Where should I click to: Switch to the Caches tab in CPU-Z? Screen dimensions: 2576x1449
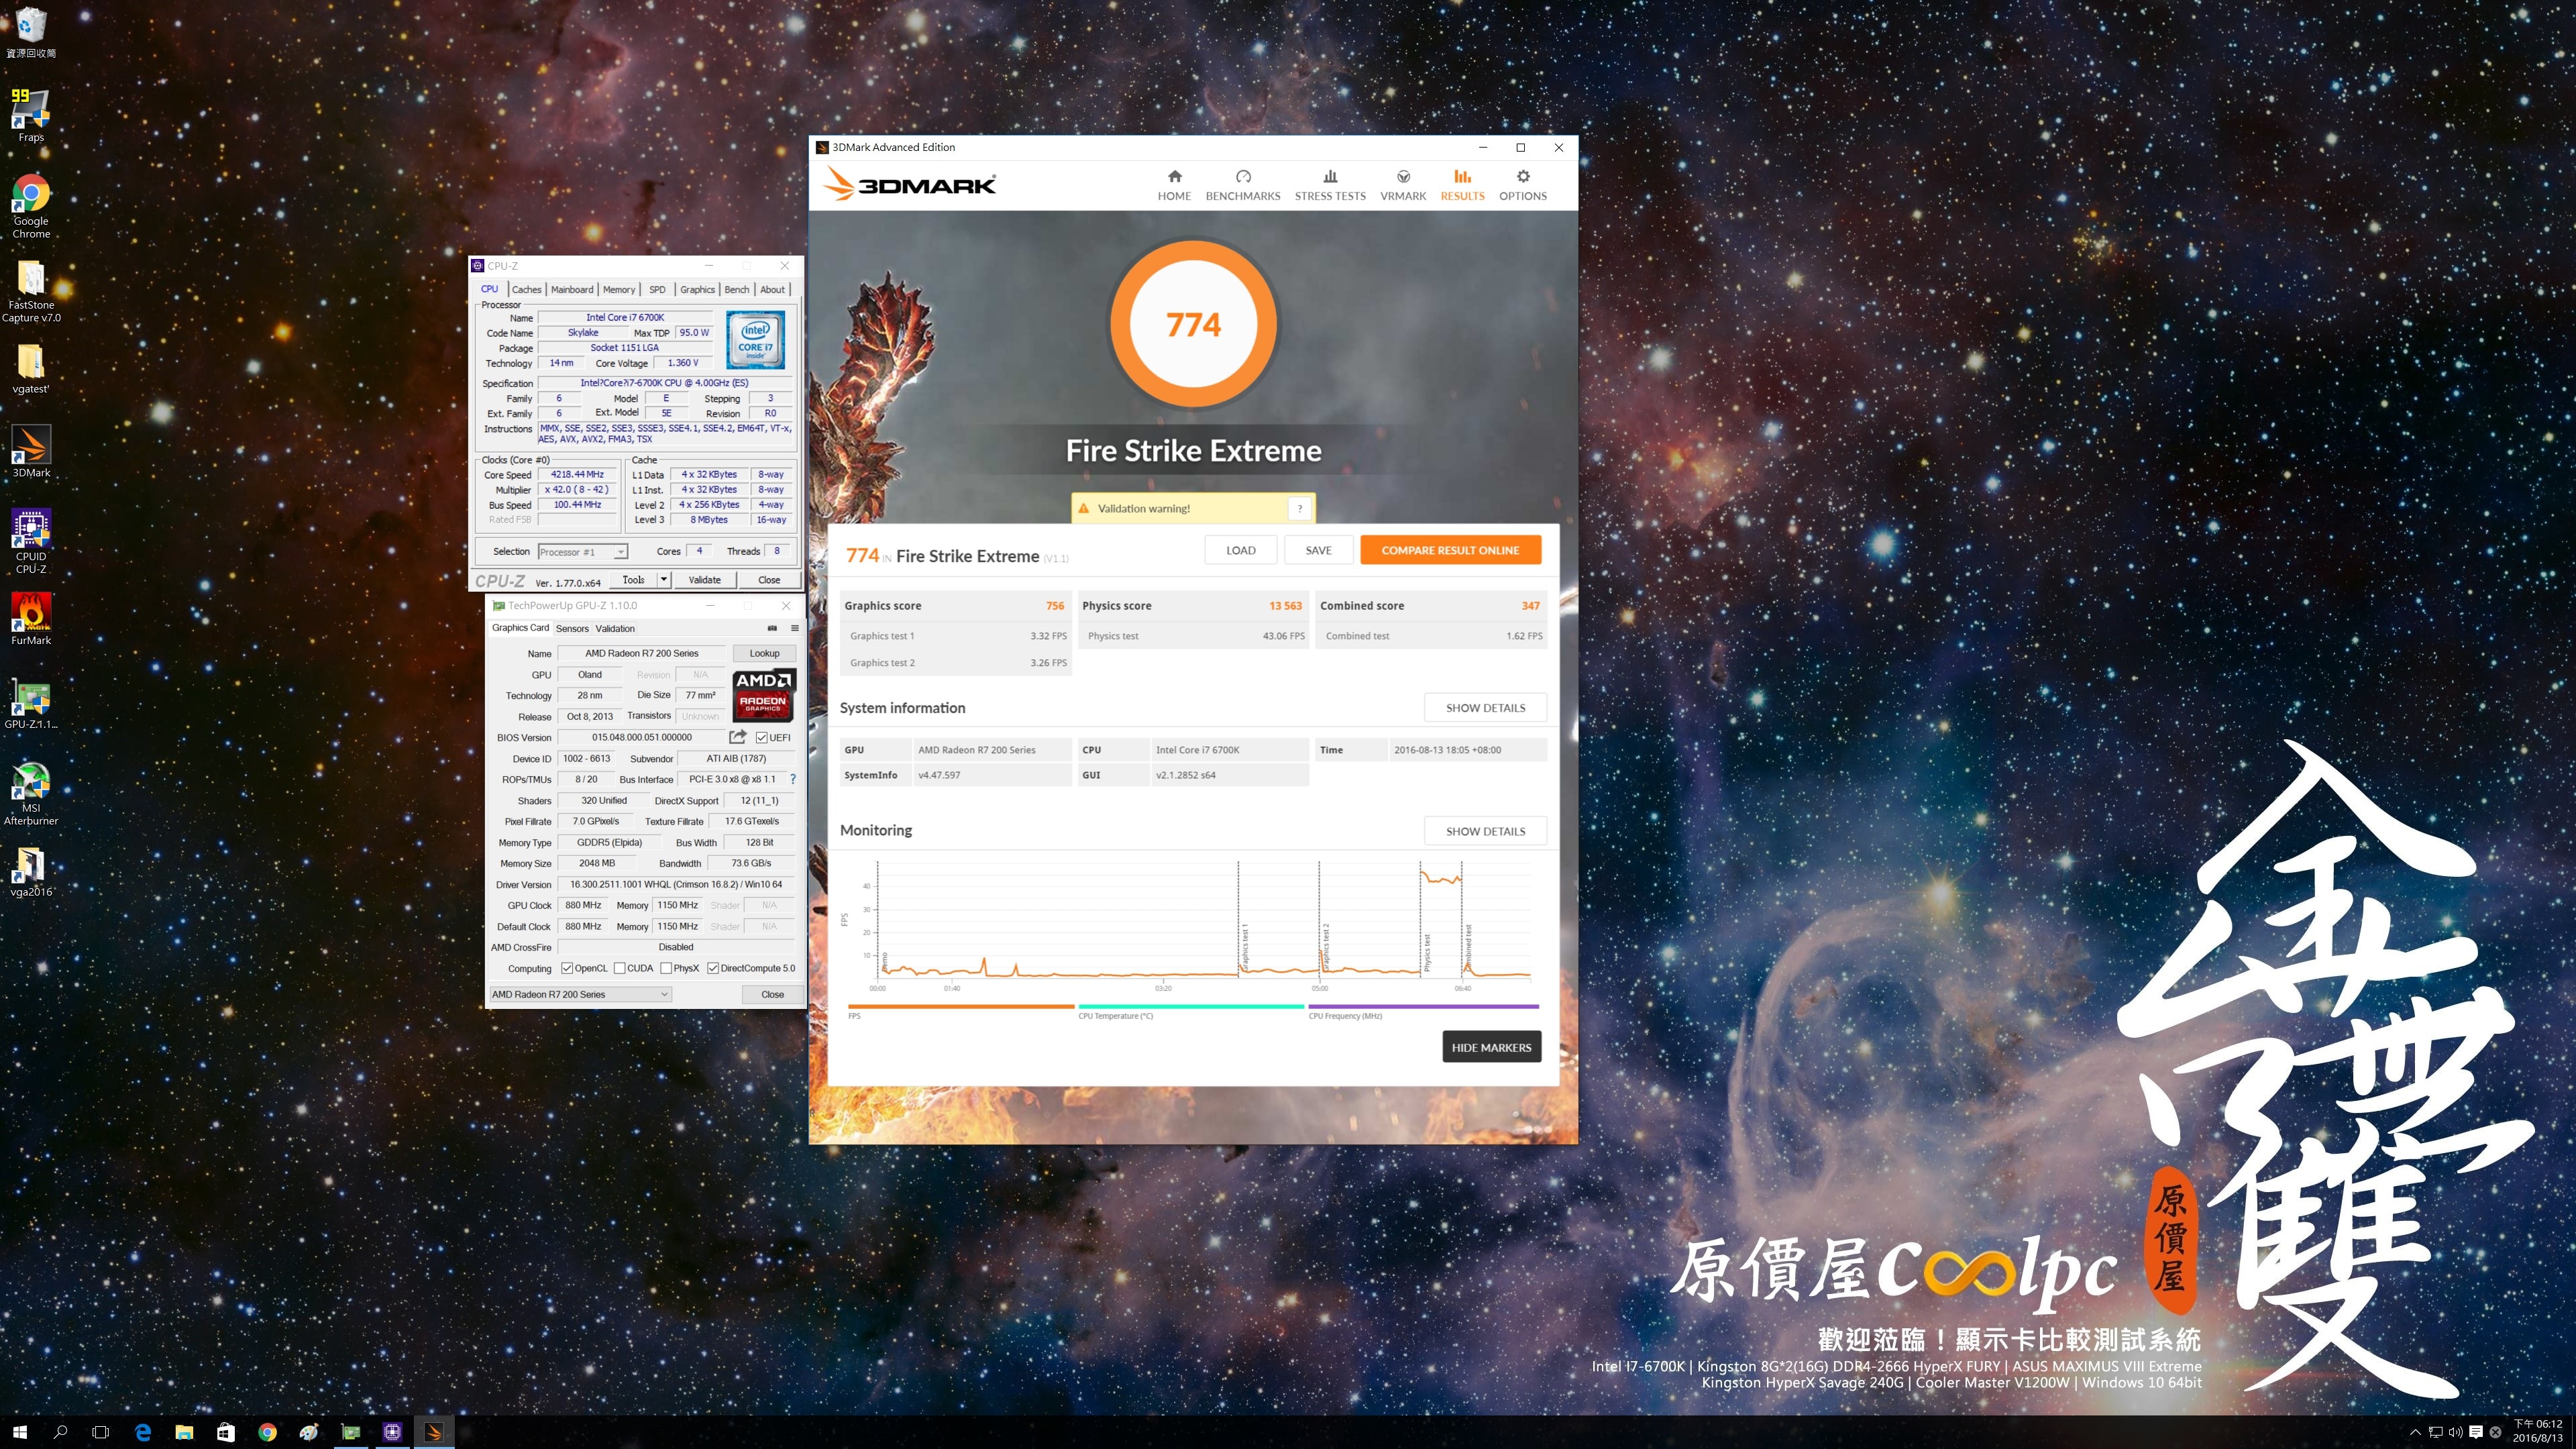[527, 289]
